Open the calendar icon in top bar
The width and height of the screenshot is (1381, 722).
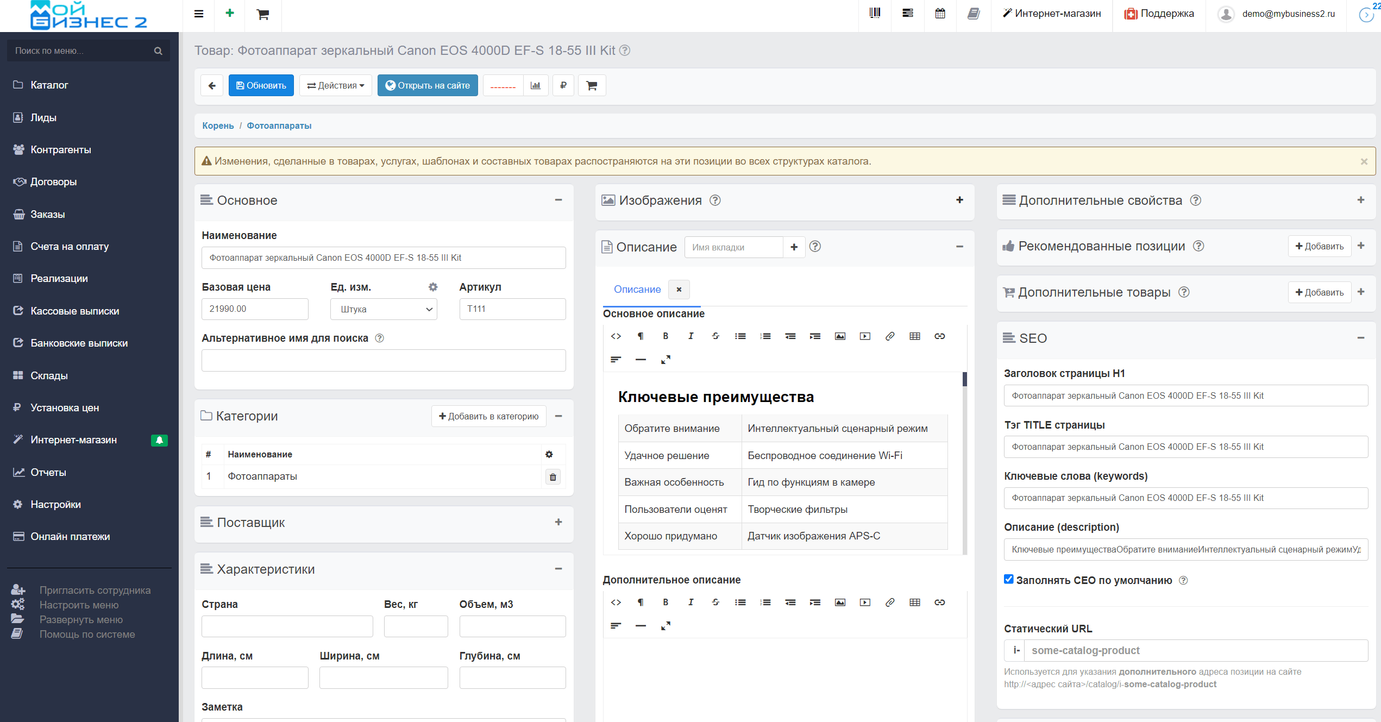940,14
